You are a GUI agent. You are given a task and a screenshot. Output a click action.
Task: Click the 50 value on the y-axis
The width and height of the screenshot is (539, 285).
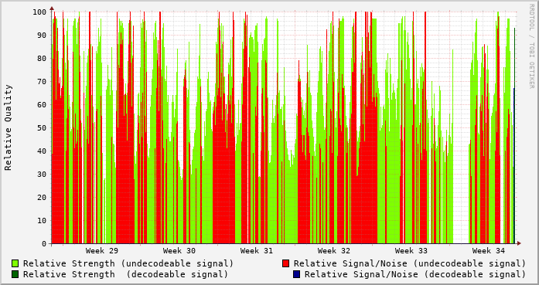(x=42, y=127)
